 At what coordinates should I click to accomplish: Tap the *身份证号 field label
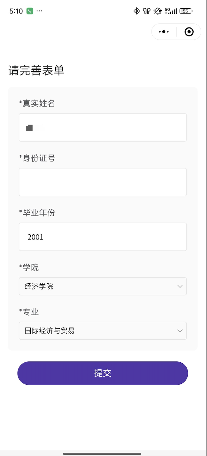[x=37, y=158]
